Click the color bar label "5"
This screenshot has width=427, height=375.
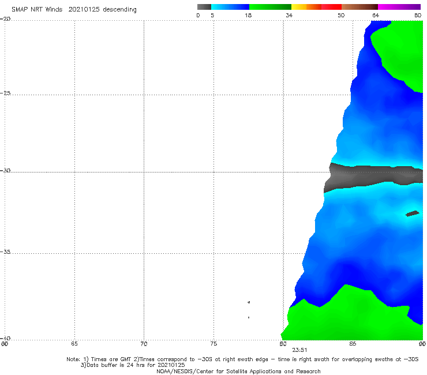click(x=212, y=16)
